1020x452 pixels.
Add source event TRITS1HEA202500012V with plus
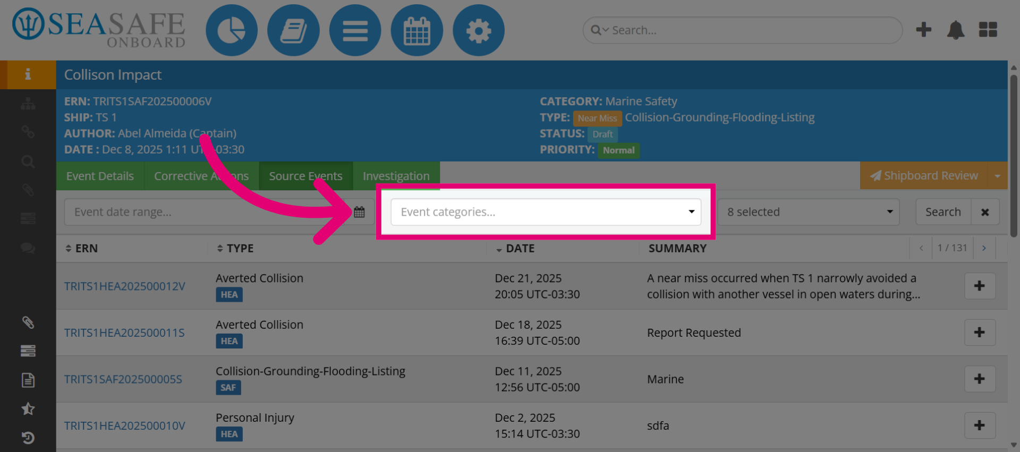coord(980,286)
